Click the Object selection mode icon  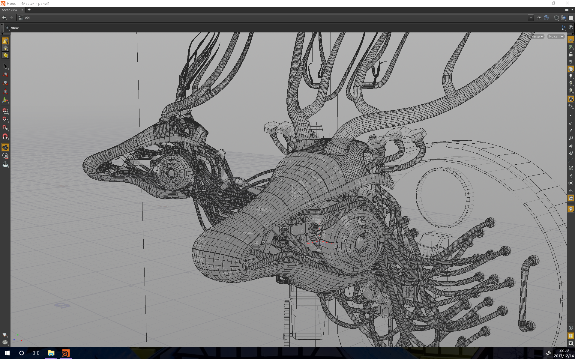click(x=5, y=41)
